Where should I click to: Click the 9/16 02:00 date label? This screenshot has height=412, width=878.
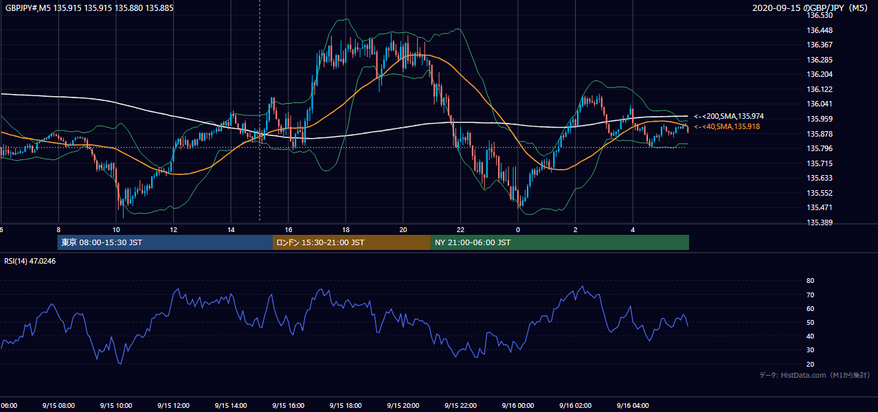(x=576, y=405)
